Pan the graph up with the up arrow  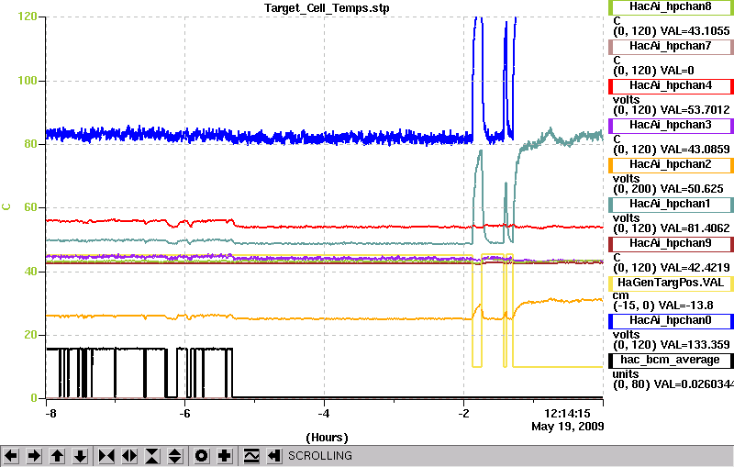point(57,455)
